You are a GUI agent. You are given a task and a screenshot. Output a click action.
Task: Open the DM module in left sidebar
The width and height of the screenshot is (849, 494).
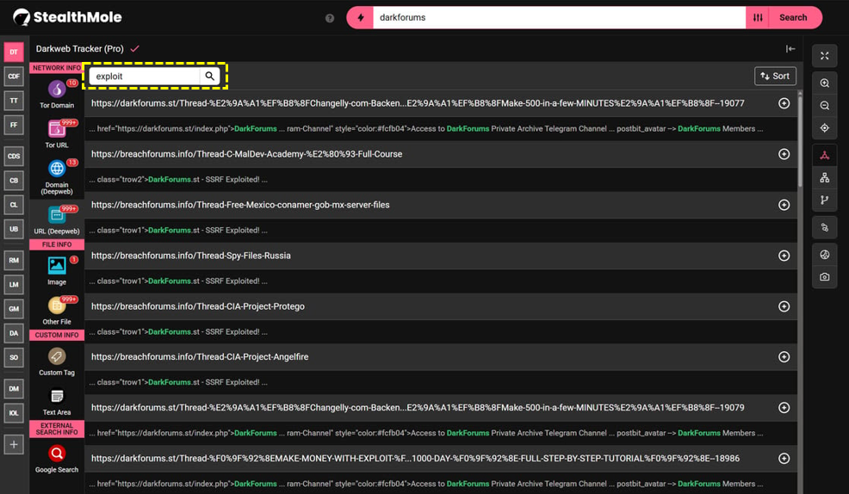14,388
